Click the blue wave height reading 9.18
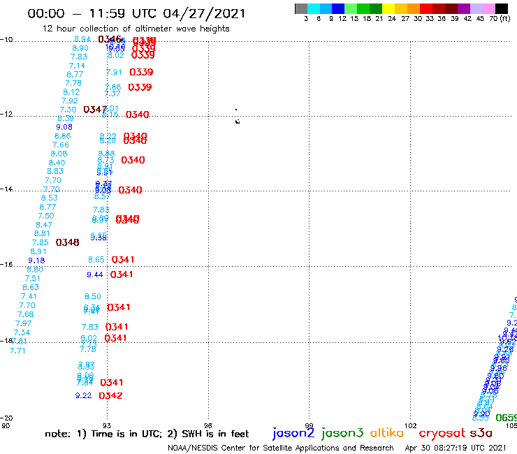Image resolution: width=517 pixels, height=454 pixels. pos(36,261)
